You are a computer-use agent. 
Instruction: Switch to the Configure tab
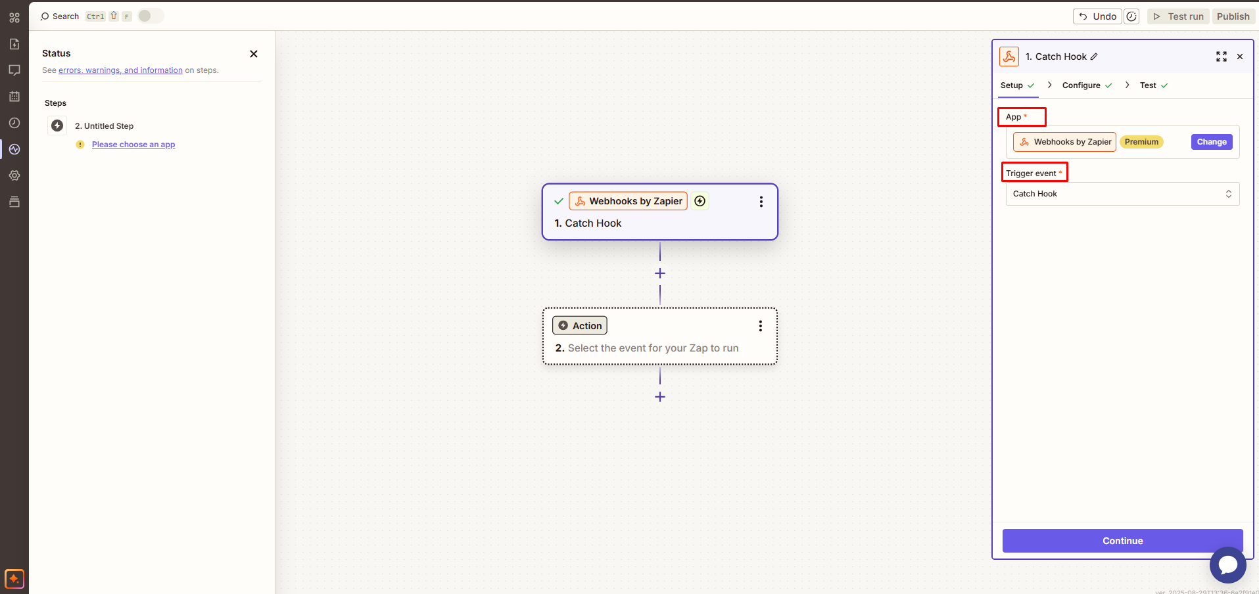point(1081,85)
